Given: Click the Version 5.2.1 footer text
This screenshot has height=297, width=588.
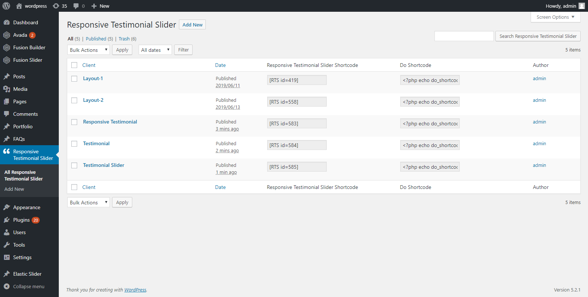Looking at the screenshot, I should (567, 290).
